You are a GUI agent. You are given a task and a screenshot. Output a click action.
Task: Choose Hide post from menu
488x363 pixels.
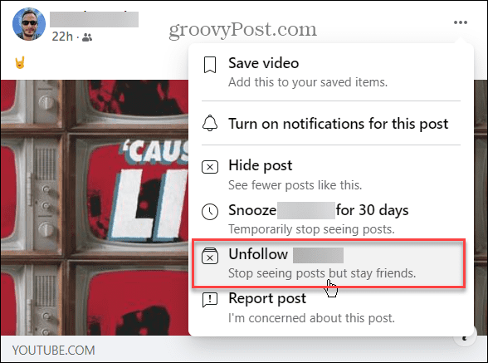click(331, 175)
